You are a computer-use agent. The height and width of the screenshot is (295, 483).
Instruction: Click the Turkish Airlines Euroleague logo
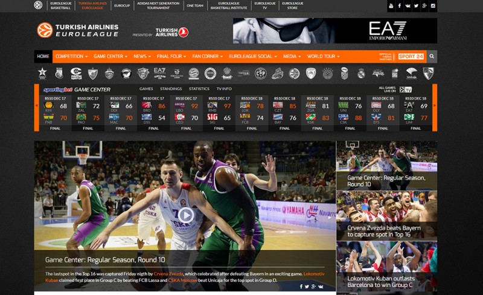point(78,30)
